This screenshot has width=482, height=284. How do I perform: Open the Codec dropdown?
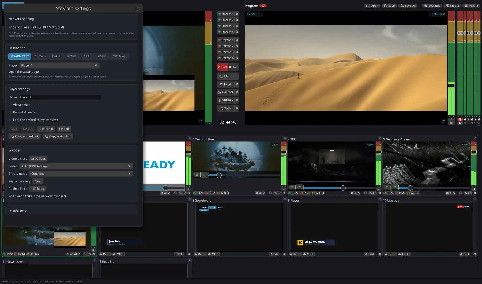click(76, 166)
